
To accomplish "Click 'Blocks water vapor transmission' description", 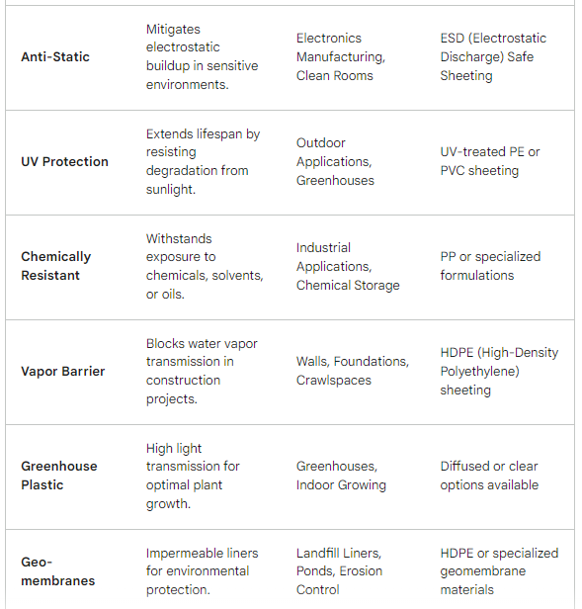I will (202, 371).
